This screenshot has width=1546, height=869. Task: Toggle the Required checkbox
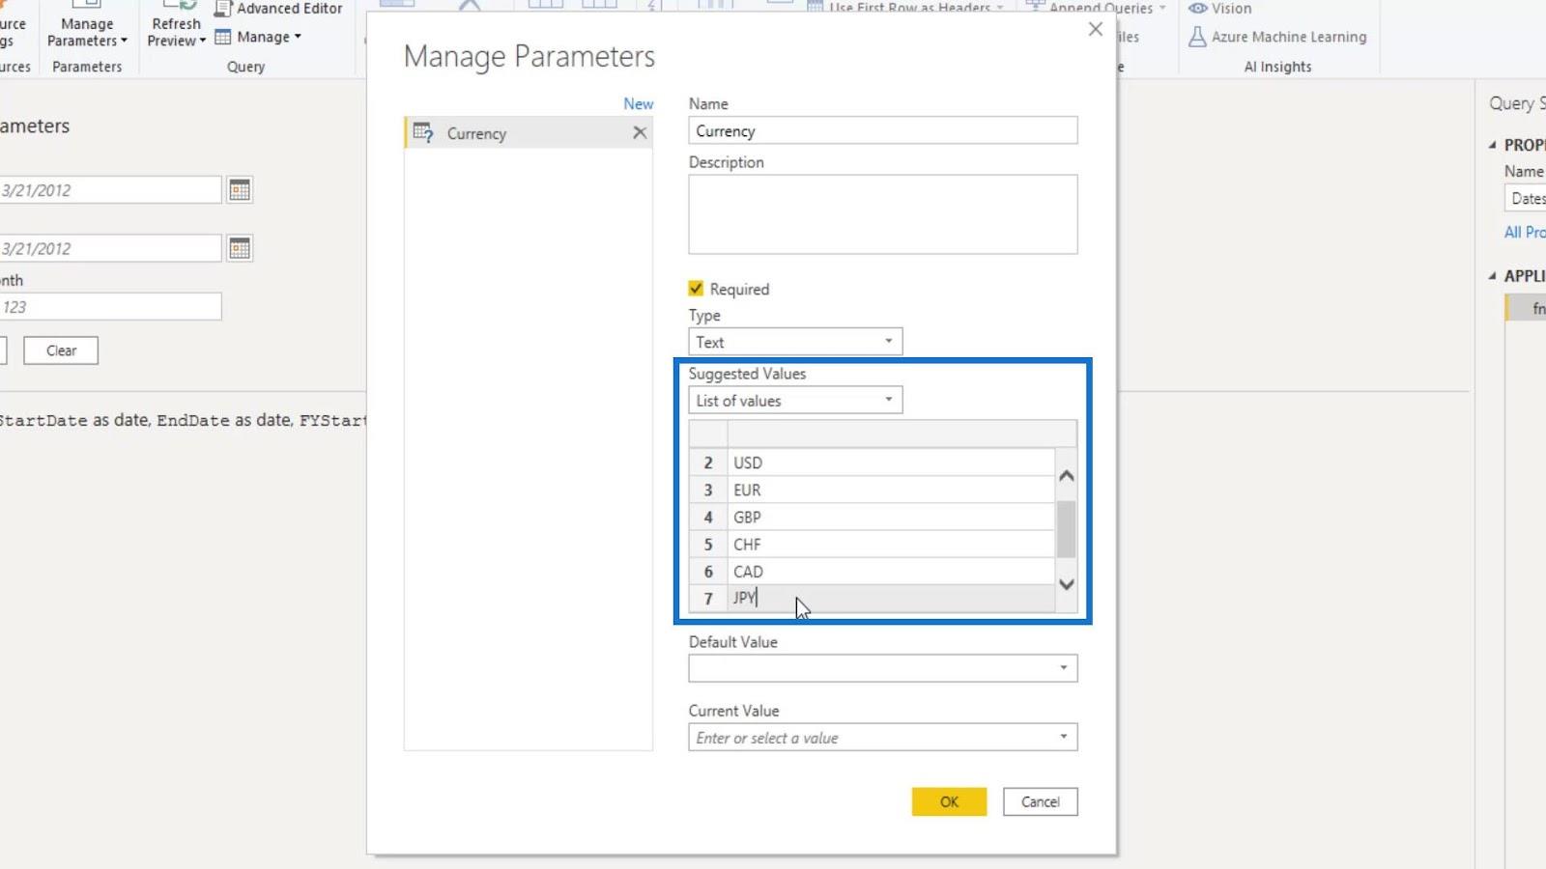pos(696,289)
